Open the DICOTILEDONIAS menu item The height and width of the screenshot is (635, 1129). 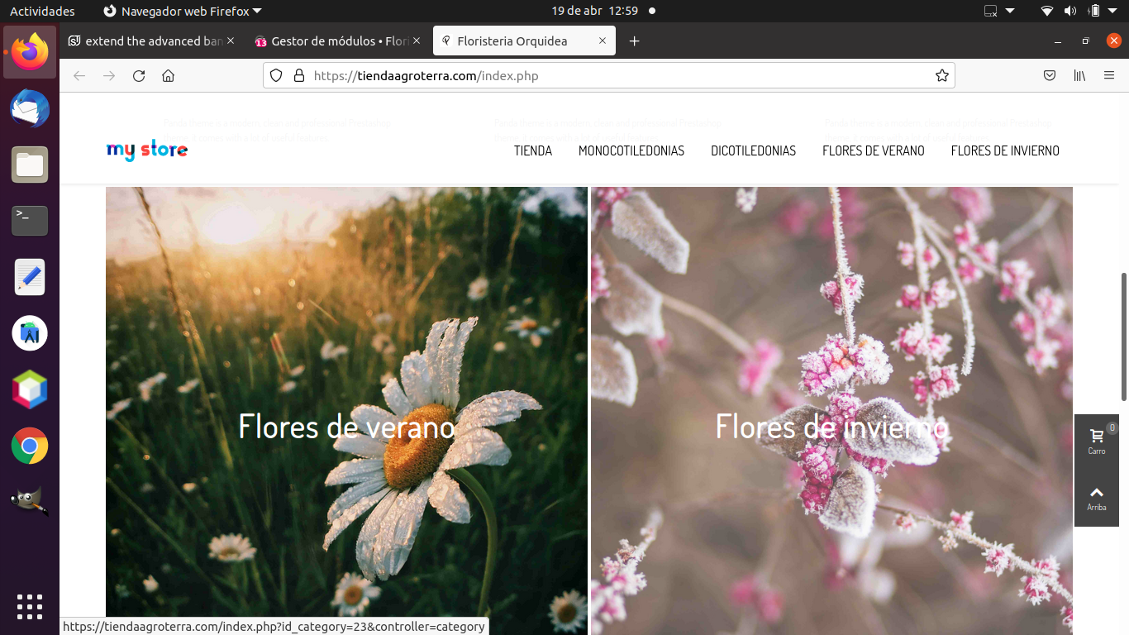point(753,150)
